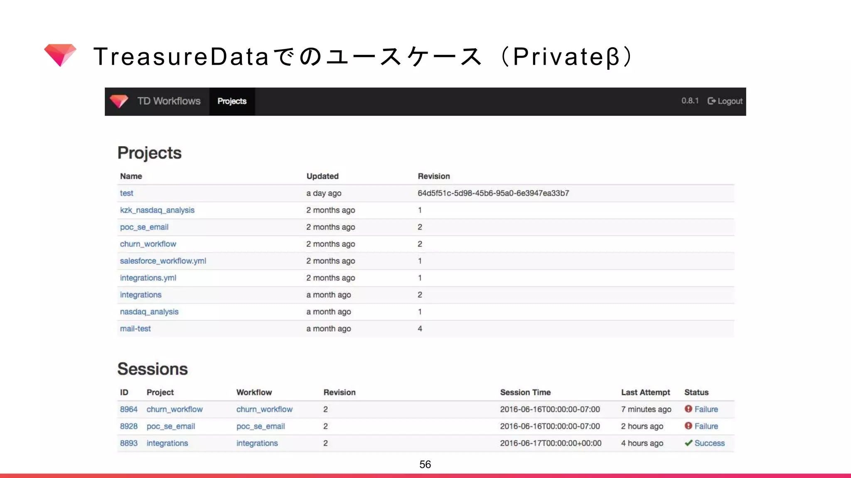Click the Updated column header
Image resolution: width=851 pixels, height=478 pixels.
pos(322,176)
